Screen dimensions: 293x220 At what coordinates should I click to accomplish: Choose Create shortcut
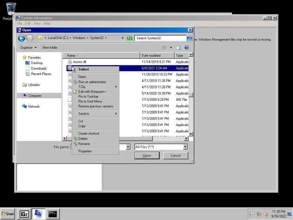pyautogui.click(x=96, y=133)
